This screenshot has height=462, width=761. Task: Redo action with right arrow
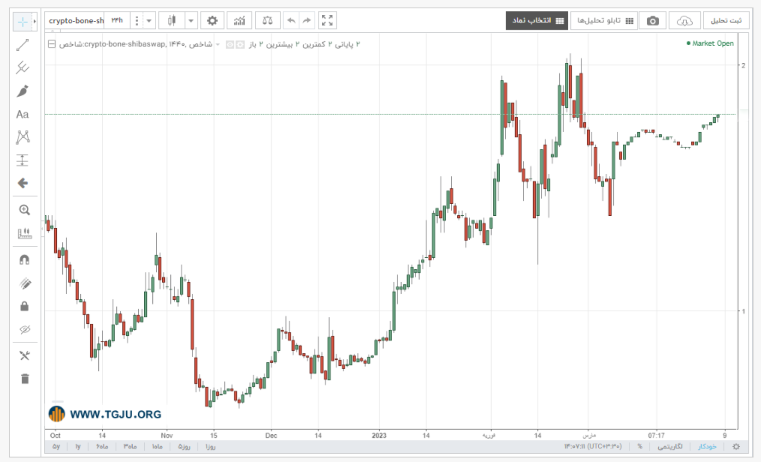pyautogui.click(x=307, y=21)
